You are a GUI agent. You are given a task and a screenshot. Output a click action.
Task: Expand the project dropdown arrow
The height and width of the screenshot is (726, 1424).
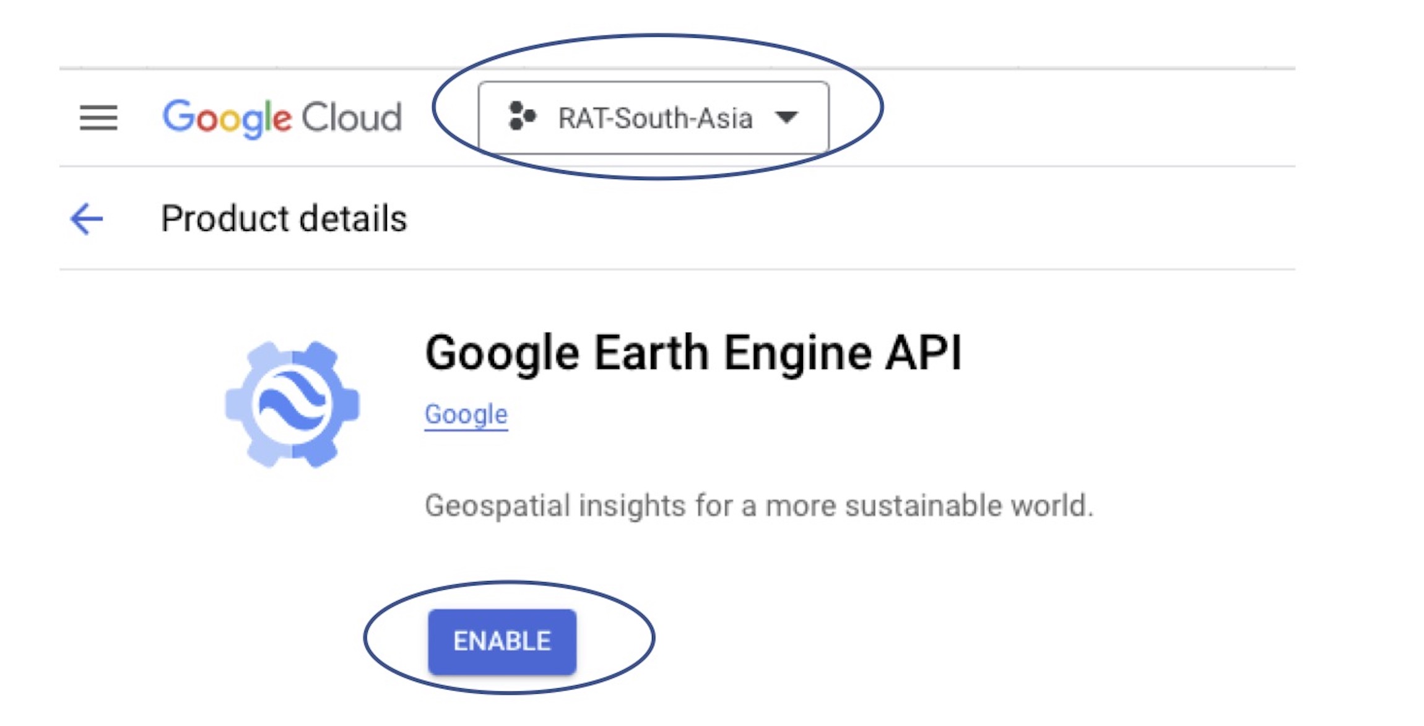[x=787, y=117]
